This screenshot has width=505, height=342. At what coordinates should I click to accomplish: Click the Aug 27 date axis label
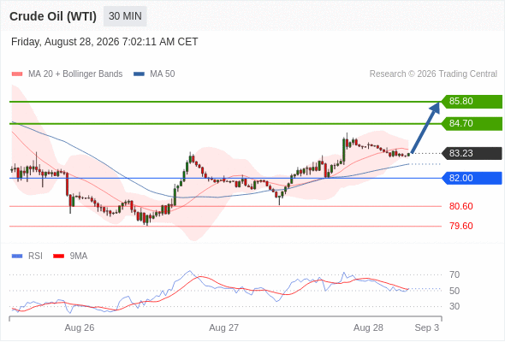pyautogui.click(x=224, y=327)
